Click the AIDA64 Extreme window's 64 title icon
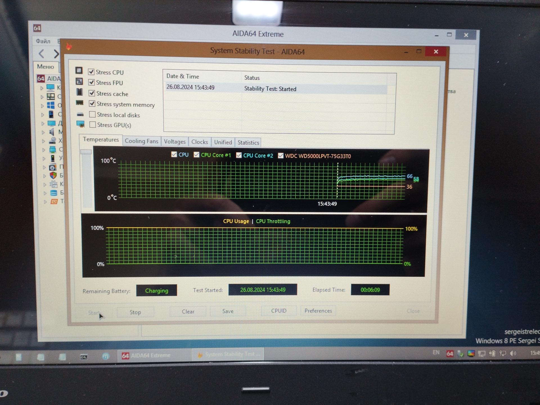 (37, 28)
